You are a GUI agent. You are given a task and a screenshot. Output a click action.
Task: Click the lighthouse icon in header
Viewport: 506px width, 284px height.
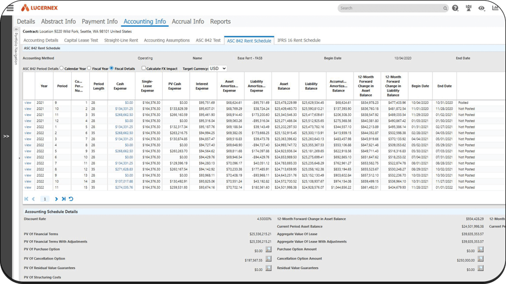(468, 8)
